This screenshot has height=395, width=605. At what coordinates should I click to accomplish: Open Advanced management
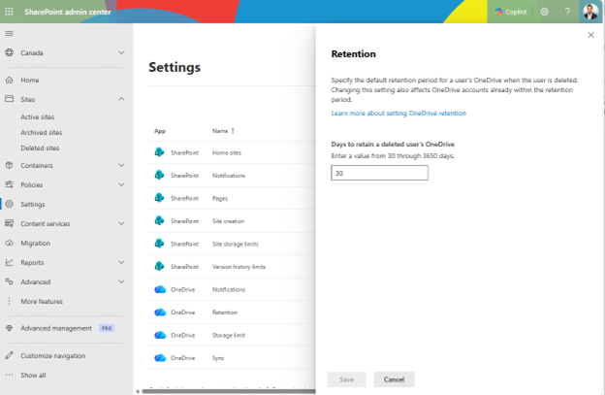pyautogui.click(x=56, y=328)
